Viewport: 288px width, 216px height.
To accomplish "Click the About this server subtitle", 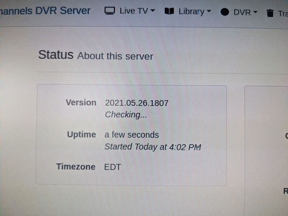I will point(115,56).
